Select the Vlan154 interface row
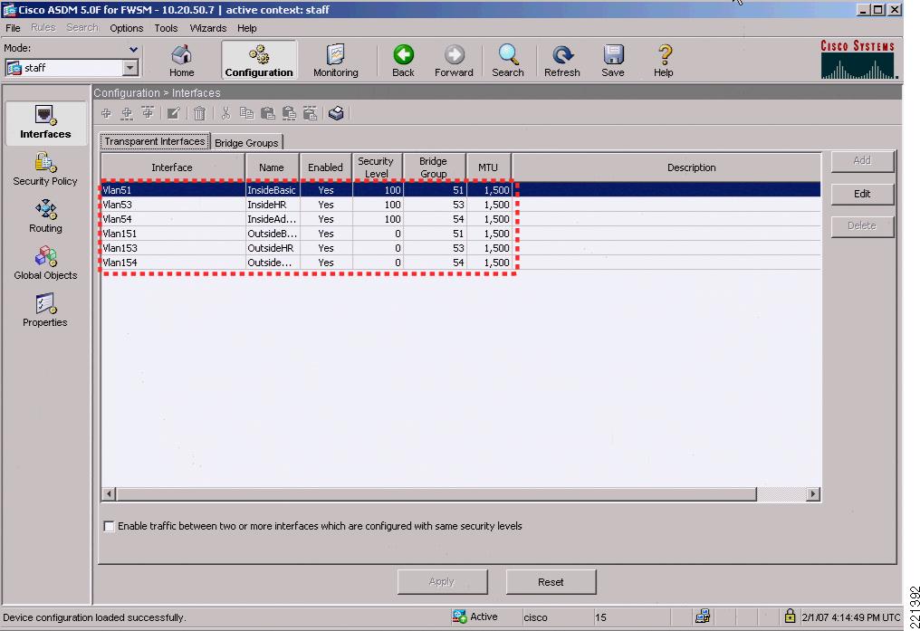 [461, 263]
